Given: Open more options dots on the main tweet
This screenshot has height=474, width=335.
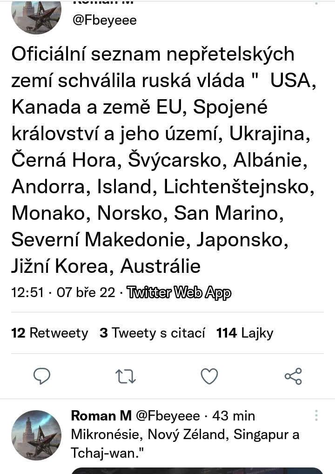Looking at the screenshot, I should (x=316, y=3).
